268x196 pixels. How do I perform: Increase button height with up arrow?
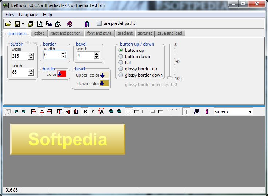coord(31,71)
